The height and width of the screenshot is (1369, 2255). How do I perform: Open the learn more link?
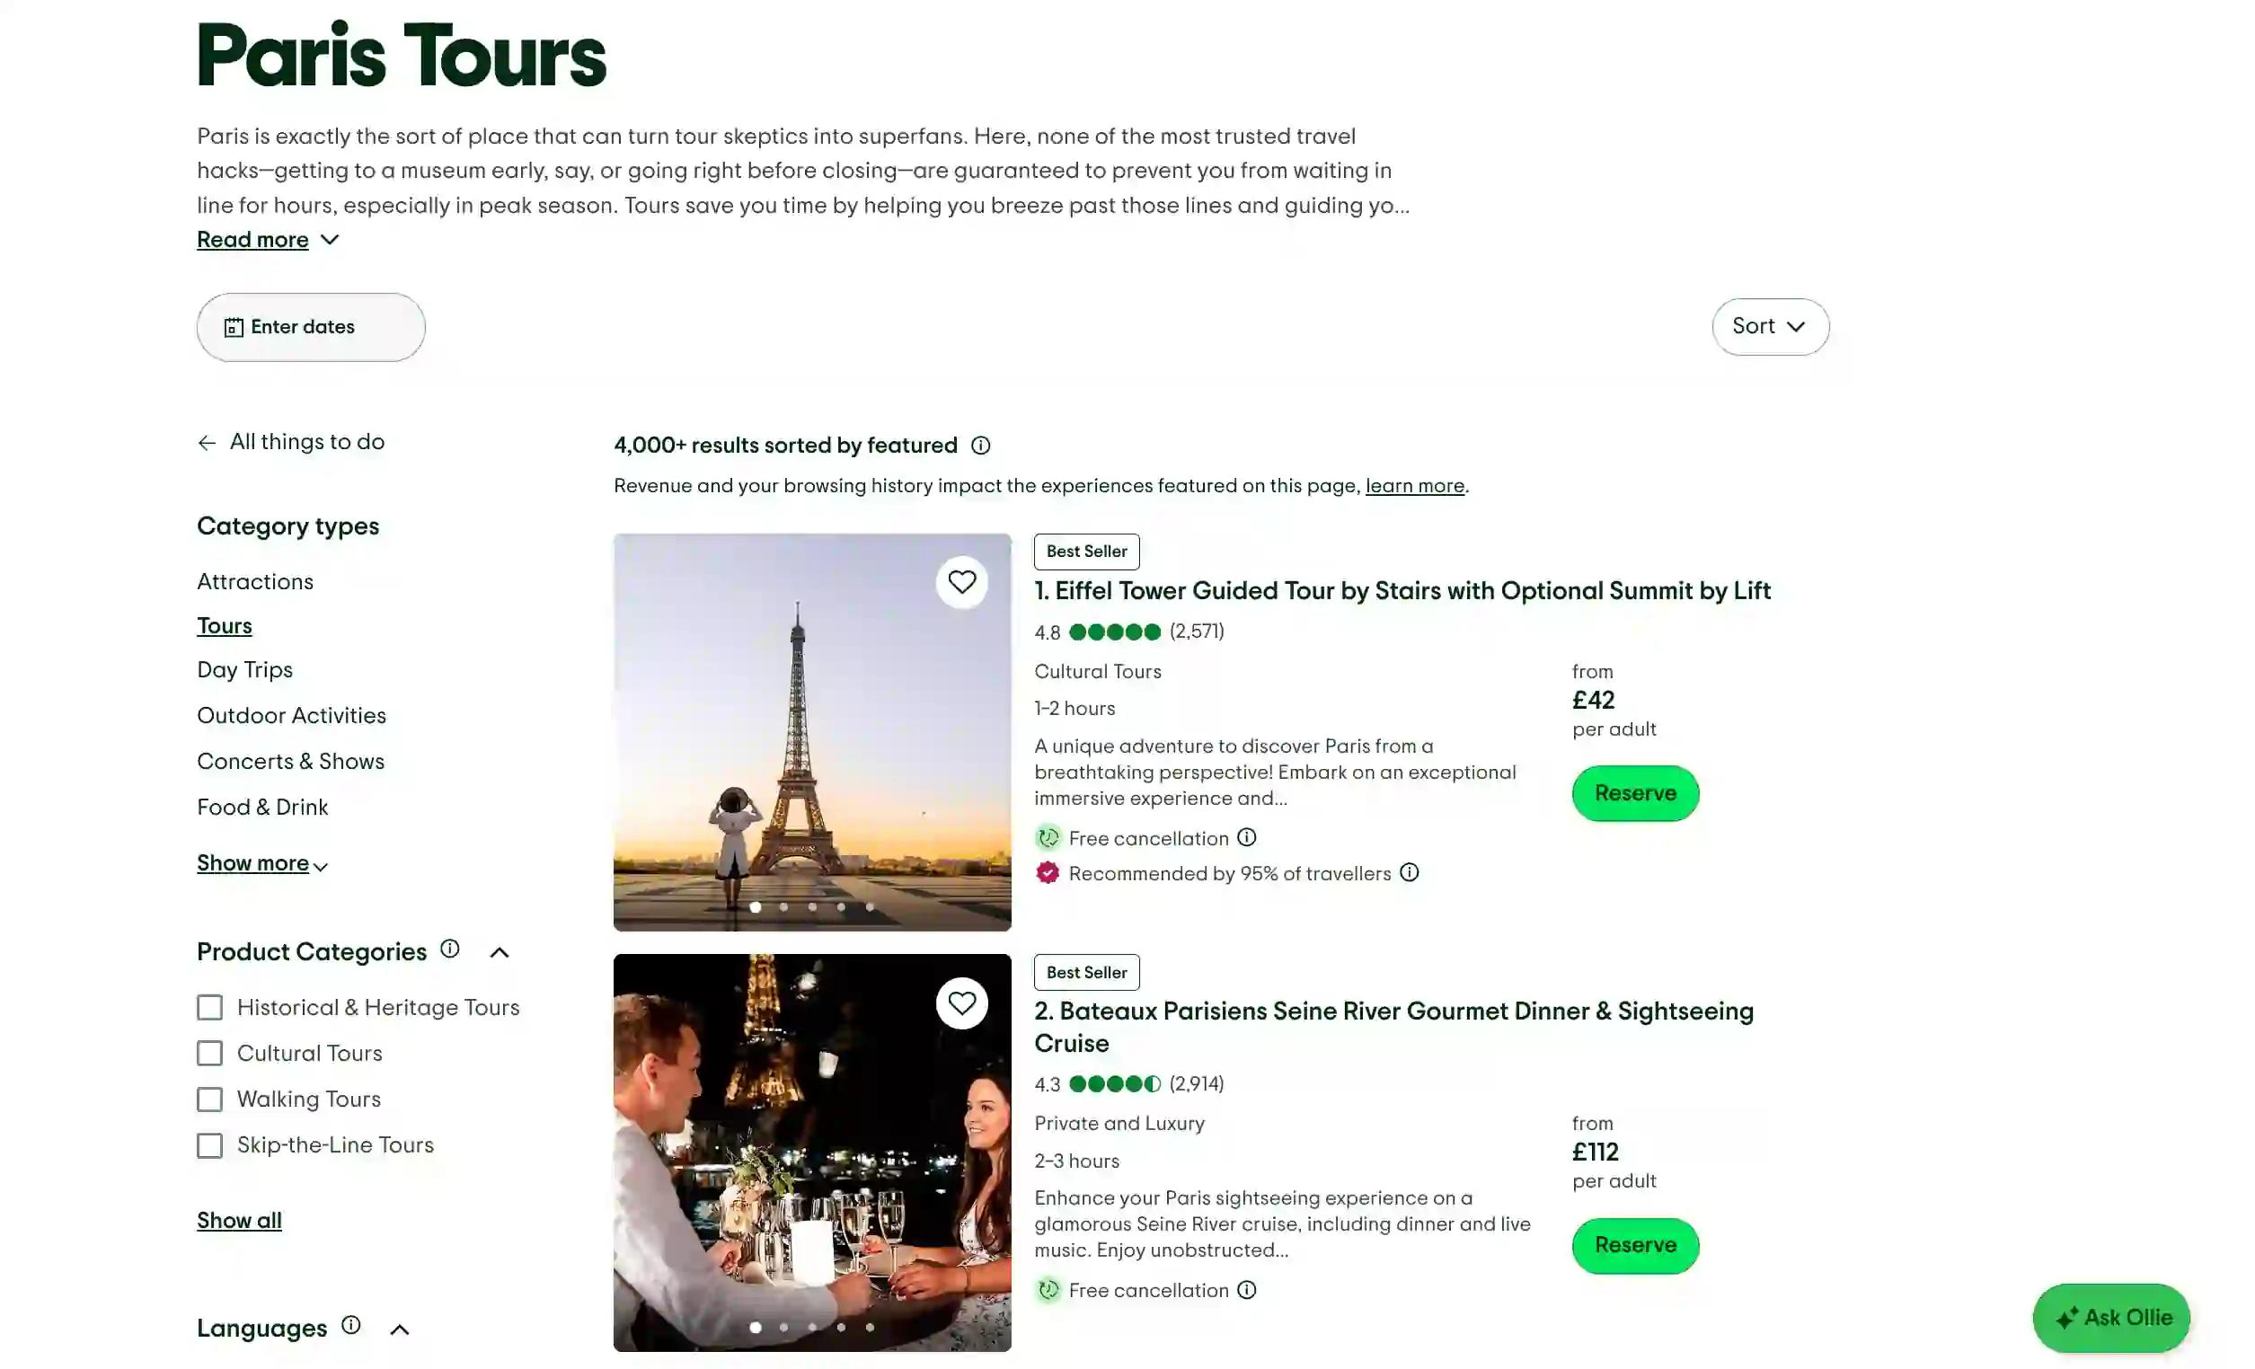(x=1414, y=486)
